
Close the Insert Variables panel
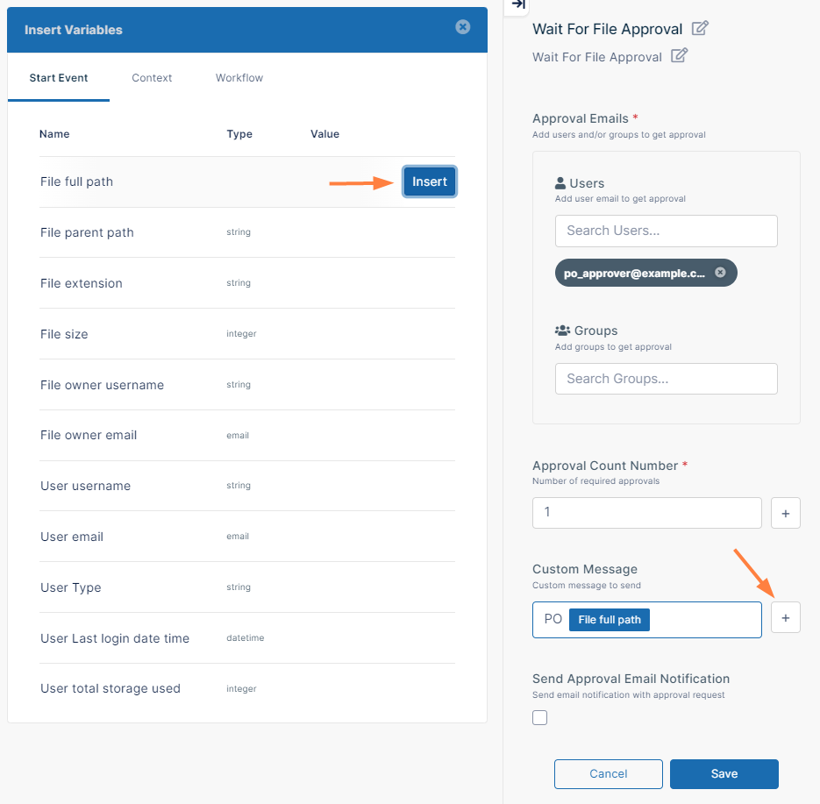pyautogui.click(x=463, y=27)
